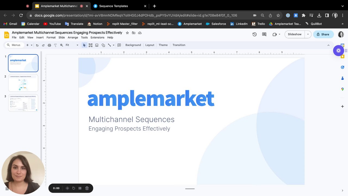
Task: Click the Transition button
Action: (x=179, y=45)
